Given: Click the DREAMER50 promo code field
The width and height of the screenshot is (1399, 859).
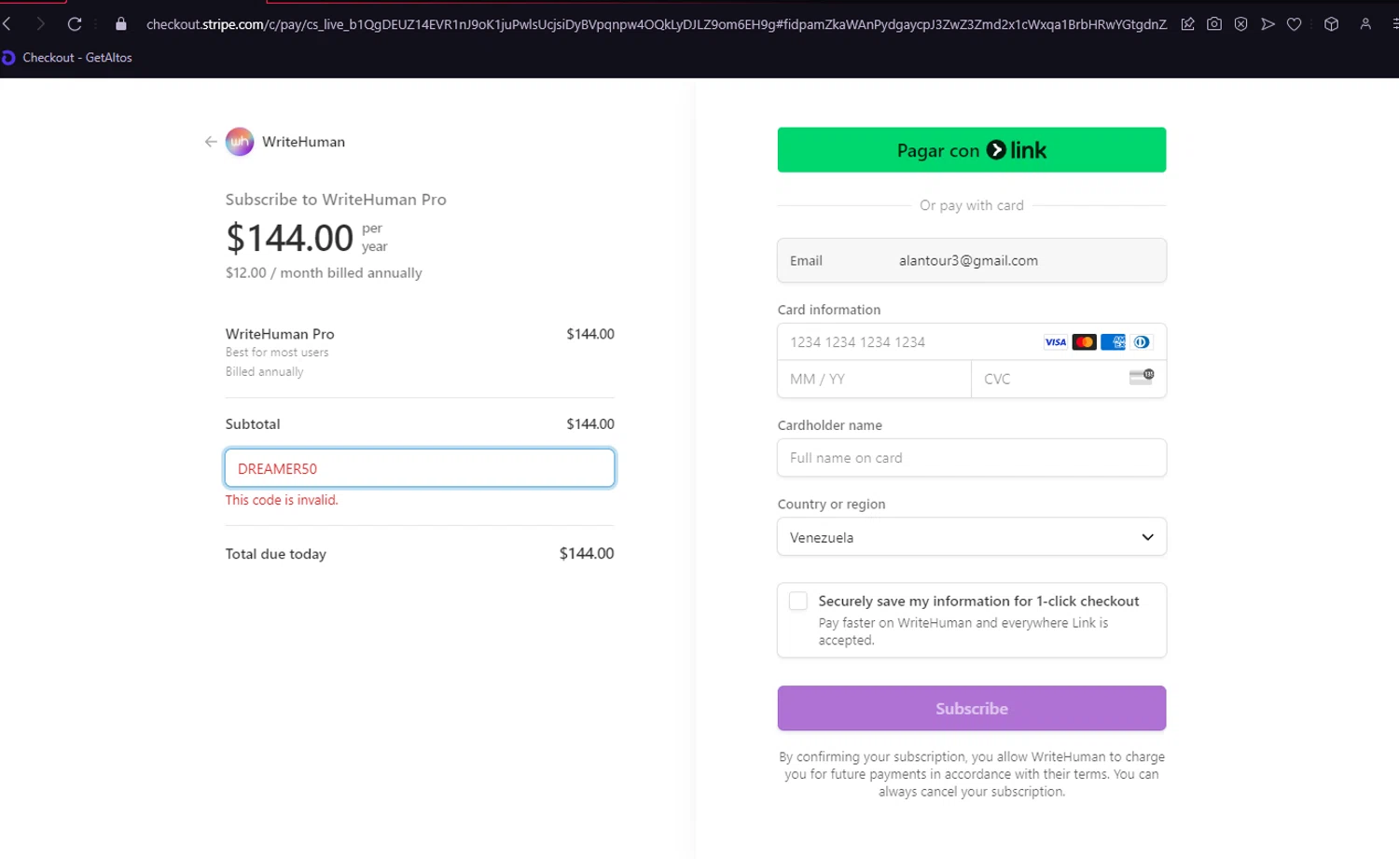Looking at the screenshot, I should pos(420,468).
